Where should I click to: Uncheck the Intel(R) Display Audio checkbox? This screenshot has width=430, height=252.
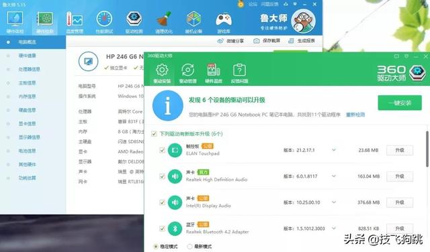tap(162, 202)
